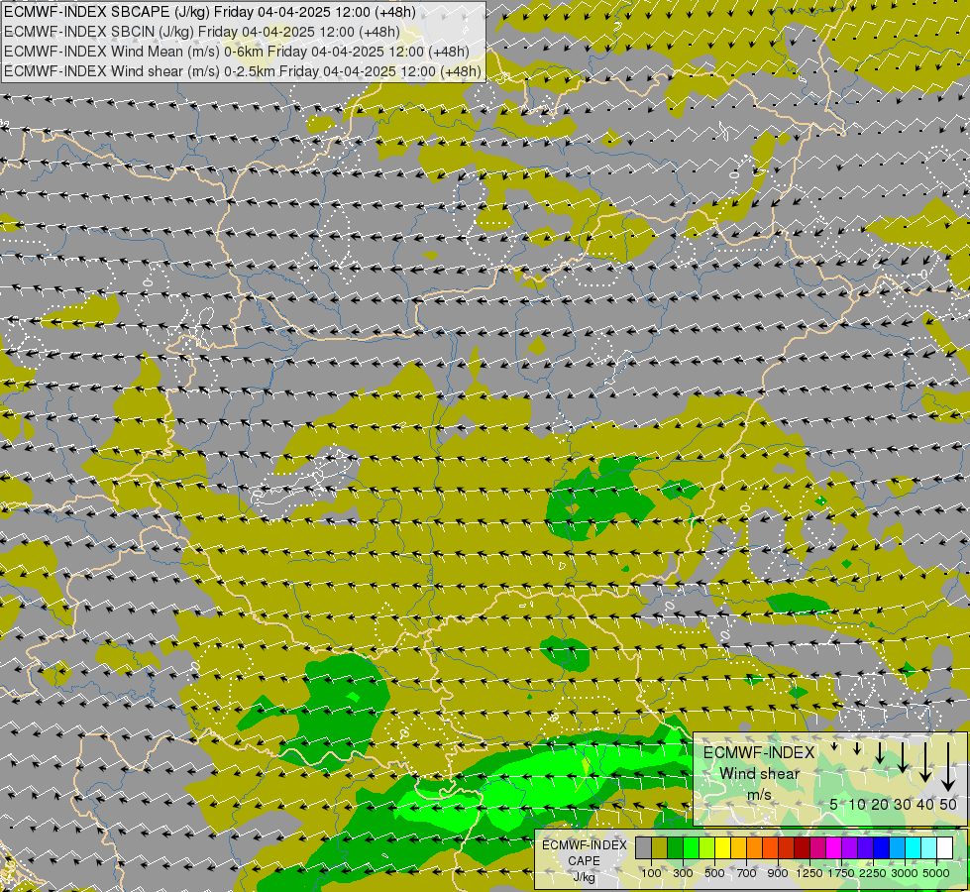Click the number 50 under the shear arrows
Image resolution: width=970 pixels, height=892 pixels.
pos(948,804)
